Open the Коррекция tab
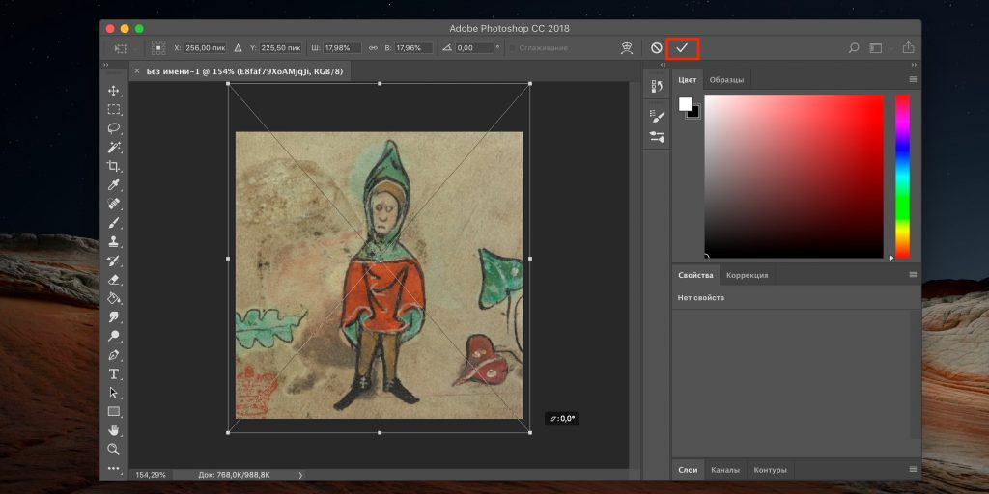The height and width of the screenshot is (494, 989). [748, 275]
